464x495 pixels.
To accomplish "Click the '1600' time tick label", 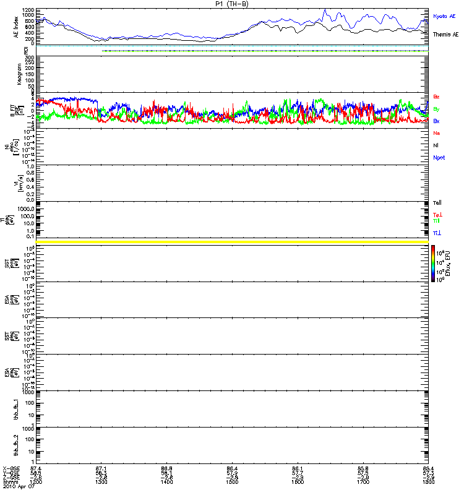I will click(298, 482).
